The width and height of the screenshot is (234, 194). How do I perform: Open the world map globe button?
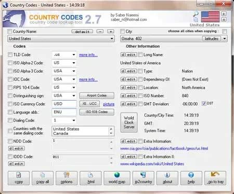[117, 178]
